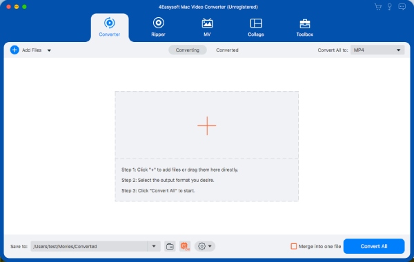Click the 'Step 1' instruction text
Image resolution: width=414 pixels, height=262 pixels.
click(x=179, y=170)
